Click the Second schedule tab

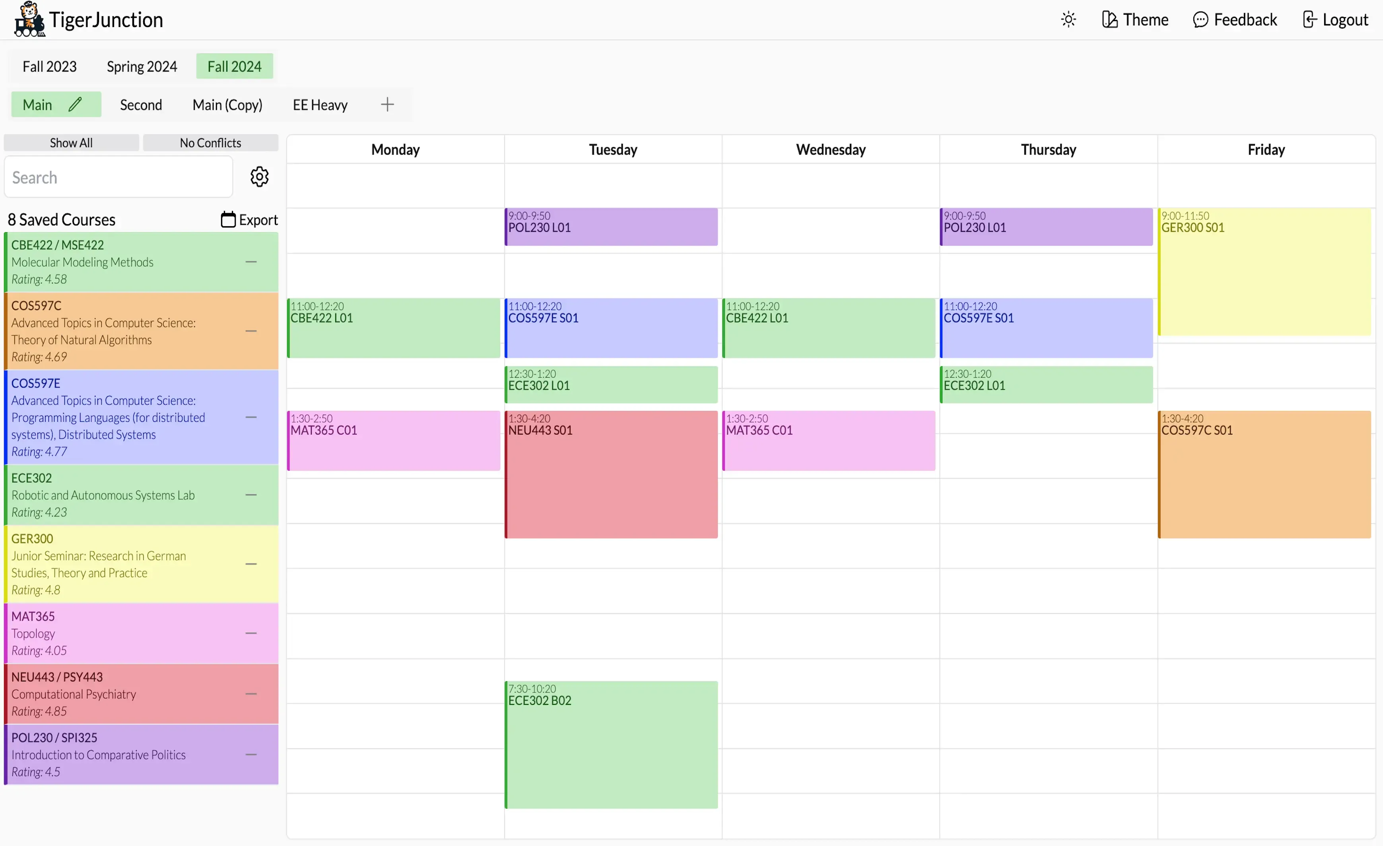point(139,105)
